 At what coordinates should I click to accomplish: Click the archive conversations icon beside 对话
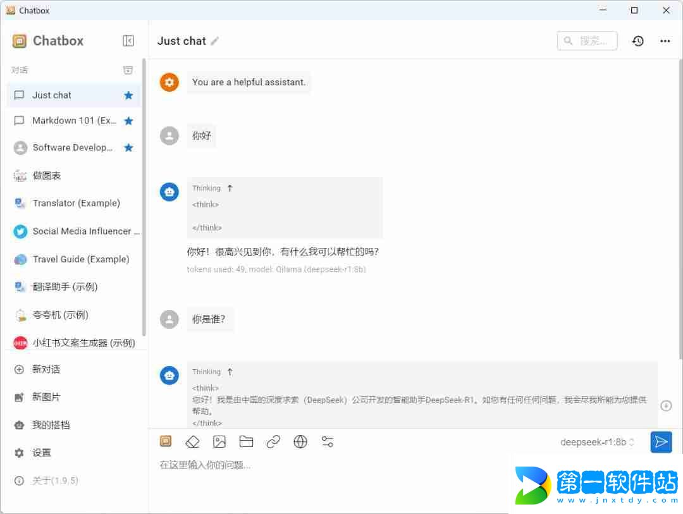coord(128,70)
